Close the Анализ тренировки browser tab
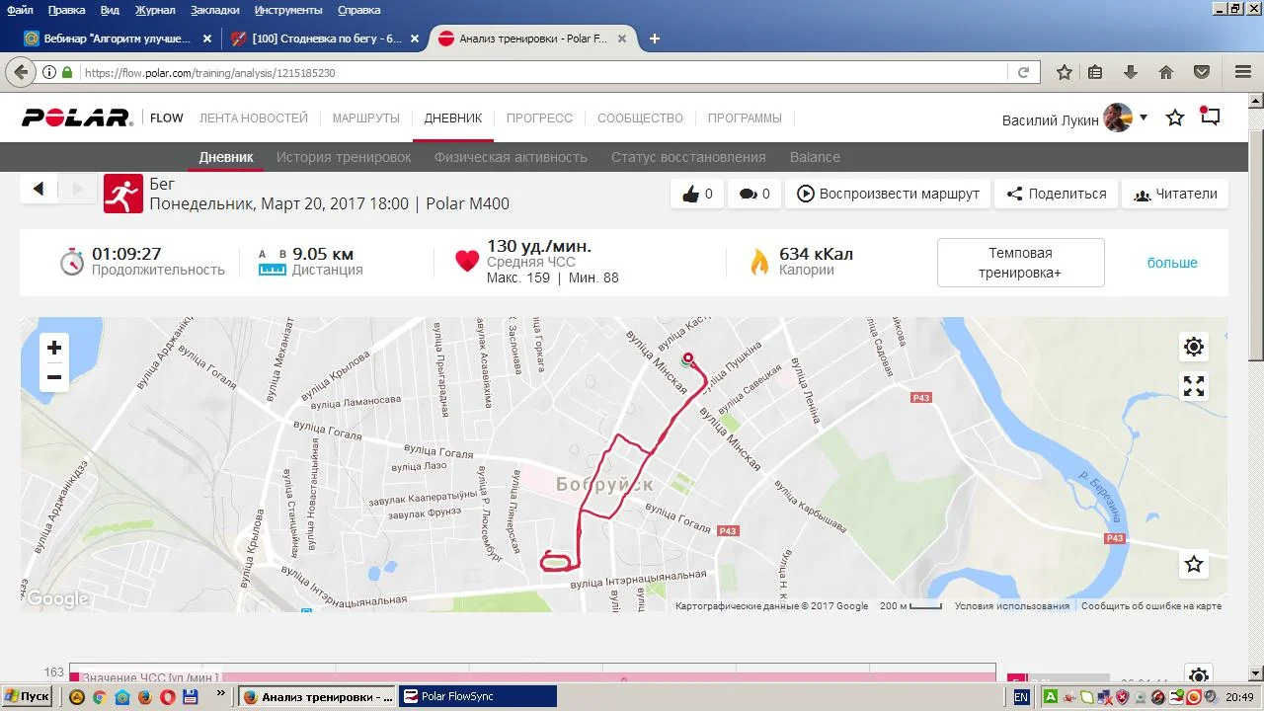 [x=622, y=39]
